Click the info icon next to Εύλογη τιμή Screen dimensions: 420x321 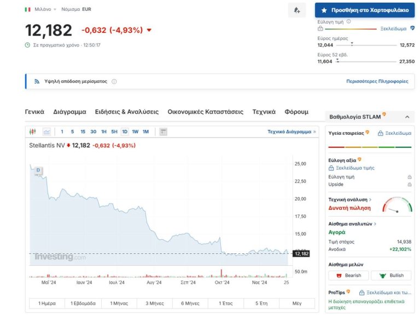[349, 22]
